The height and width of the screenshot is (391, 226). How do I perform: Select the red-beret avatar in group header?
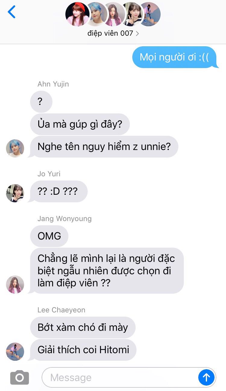[x=77, y=14]
